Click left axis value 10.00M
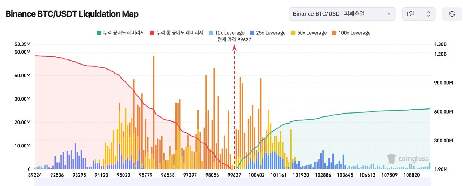This screenshot has width=463, height=186. tap(22, 146)
